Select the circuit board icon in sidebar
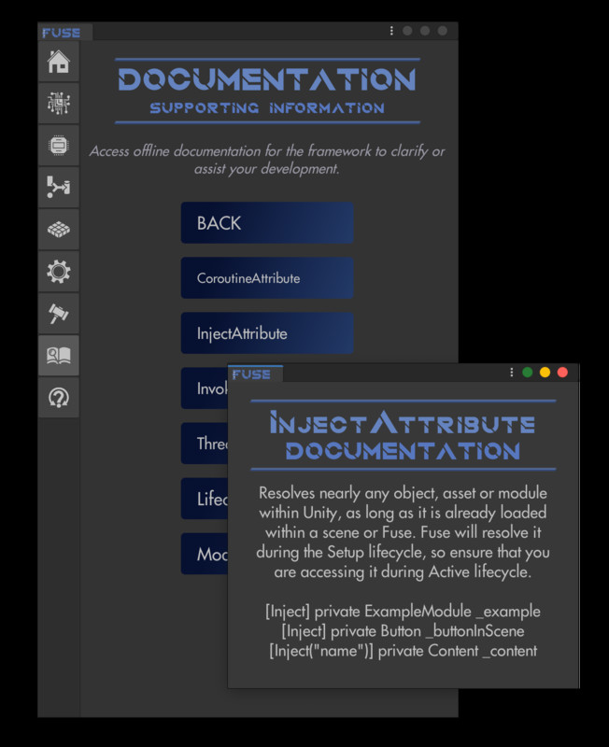The height and width of the screenshot is (747, 609). [59, 104]
